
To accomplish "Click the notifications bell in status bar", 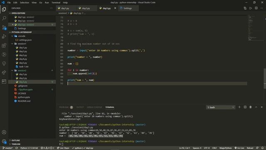I will coord(262,148).
